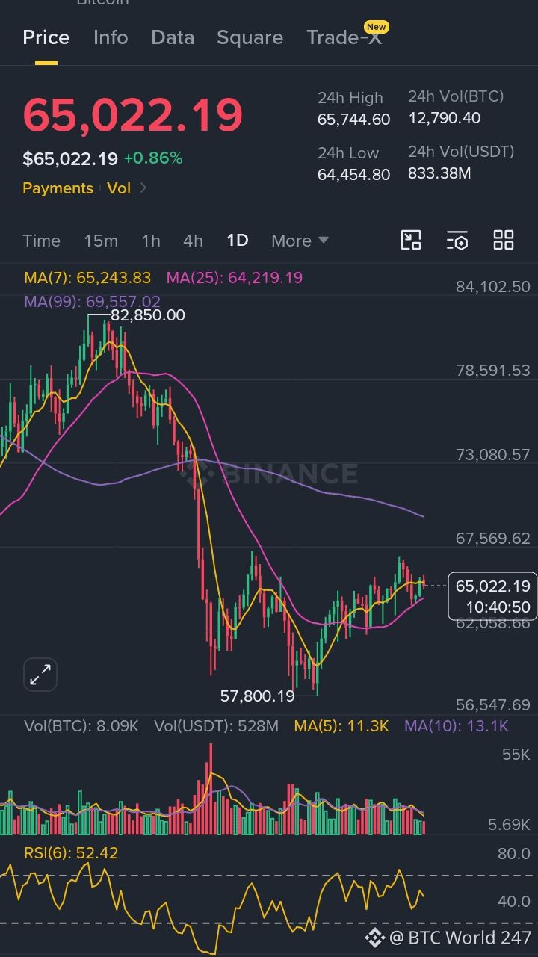Select the 1h chart interval
This screenshot has width=538, height=957.
point(151,241)
